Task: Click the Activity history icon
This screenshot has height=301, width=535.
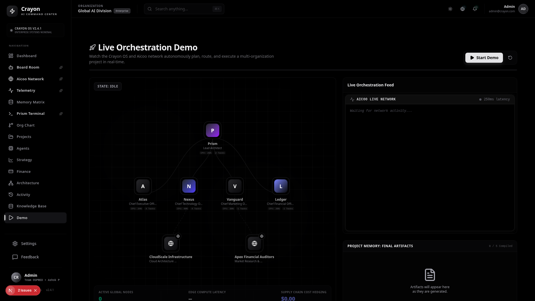Action: tap(11, 195)
